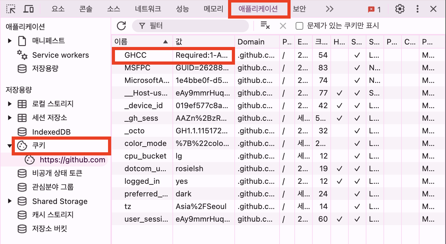Select https://github.com cookie origin

[x=72, y=160]
